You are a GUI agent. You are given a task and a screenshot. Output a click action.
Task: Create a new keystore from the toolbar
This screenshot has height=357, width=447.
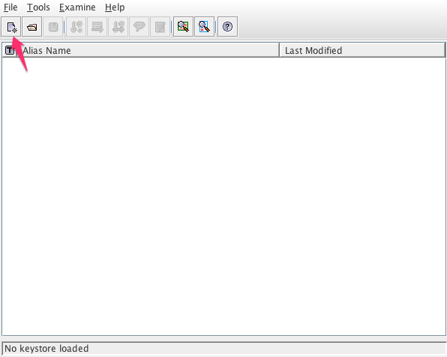coord(11,27)
